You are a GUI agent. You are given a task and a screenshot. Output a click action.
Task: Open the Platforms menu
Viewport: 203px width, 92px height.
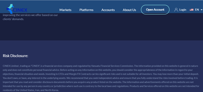[86, 10]
